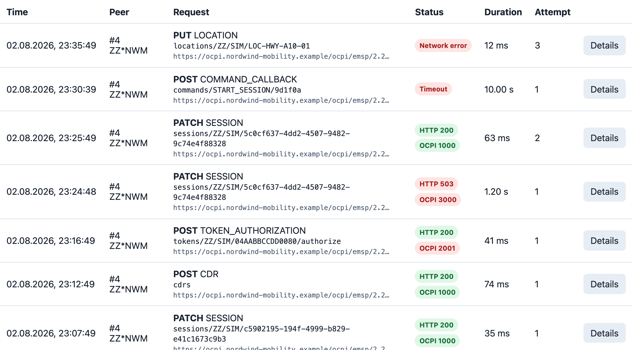
Task: Show Details for TOKEN_AUTHORIZATION request
Action: coord(604,240)
